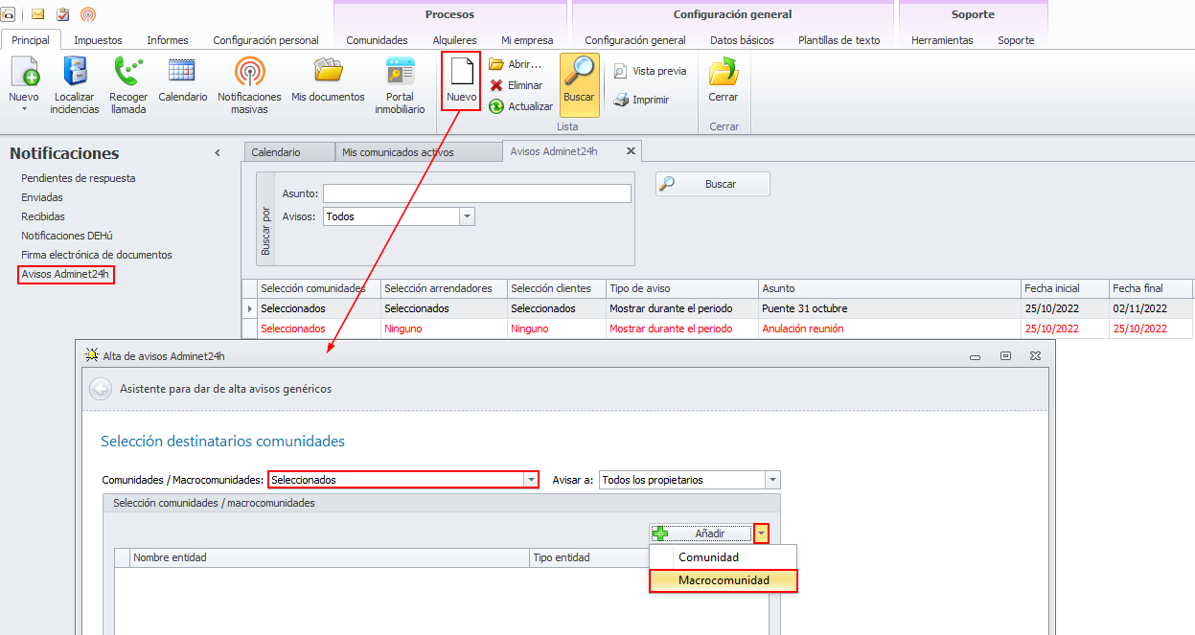Click the Asunto input field
Screen dimensions: 1195x635
(x=477, y=193)
